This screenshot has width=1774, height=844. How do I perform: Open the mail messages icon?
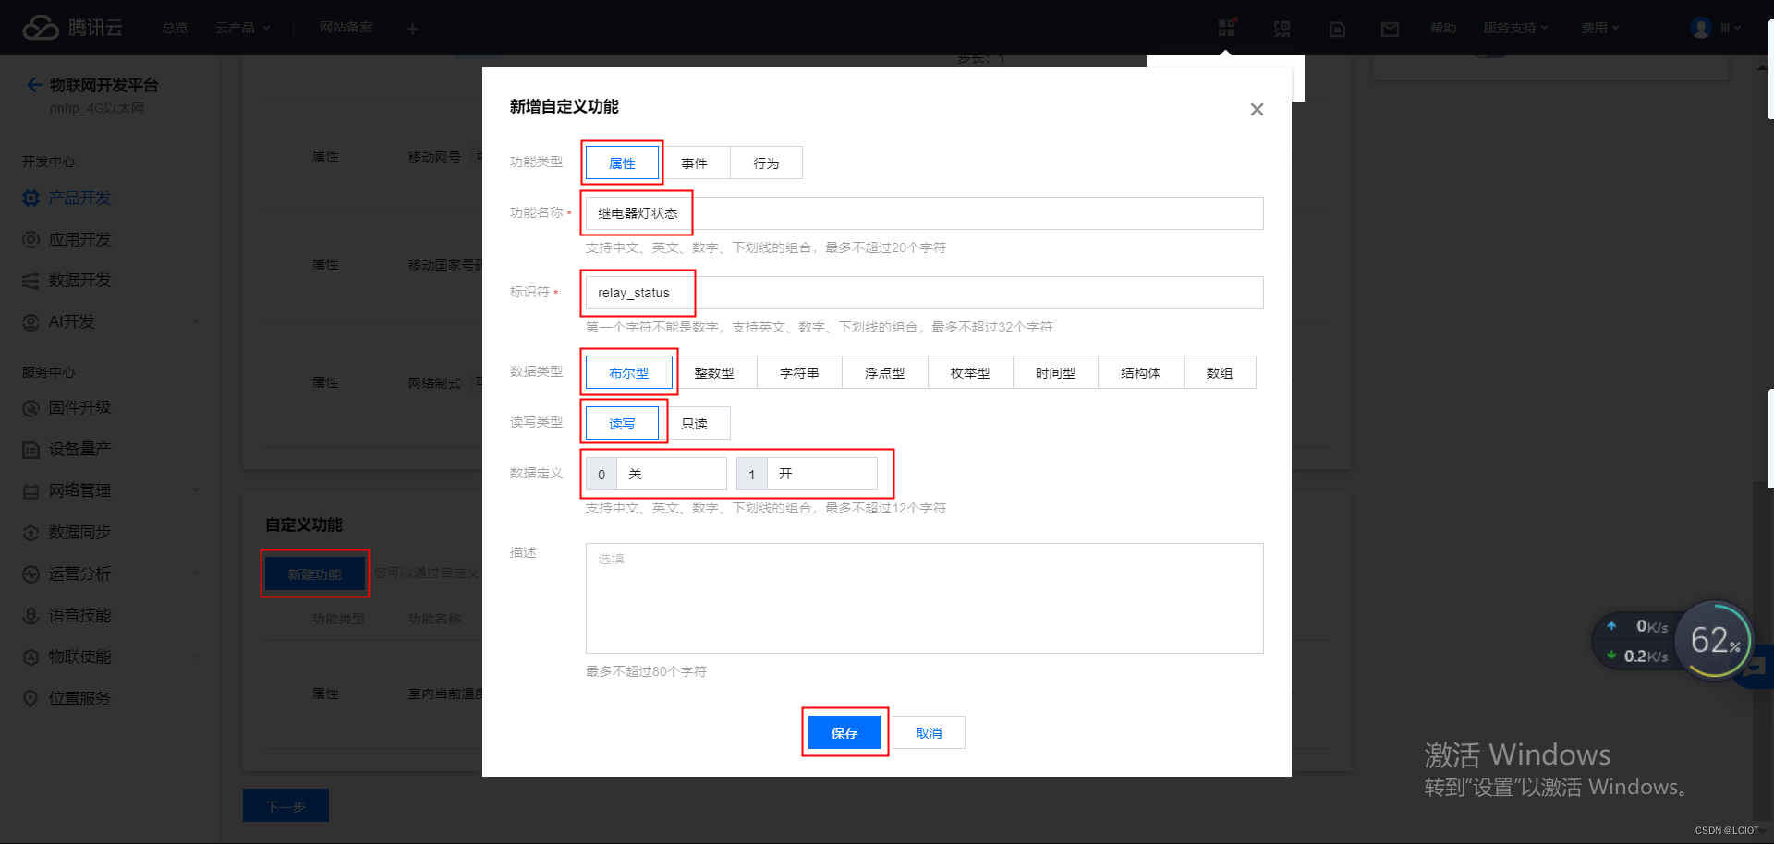1390,29
